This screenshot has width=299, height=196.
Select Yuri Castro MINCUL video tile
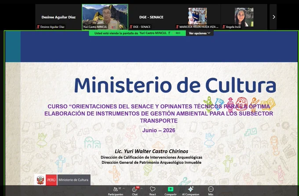[x=105, y=17]
